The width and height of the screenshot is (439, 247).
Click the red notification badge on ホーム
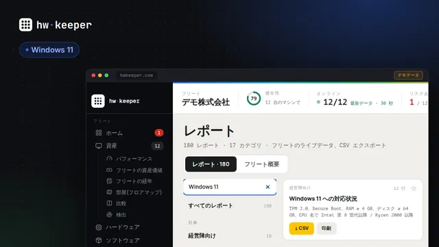[x=159, y=132]
